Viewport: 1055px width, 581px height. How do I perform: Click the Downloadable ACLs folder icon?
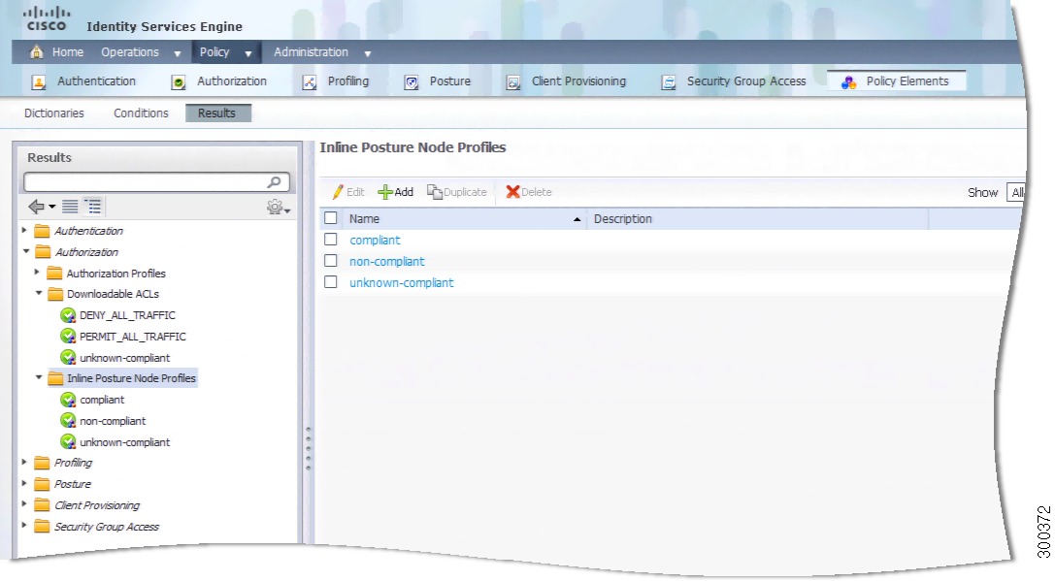click(55, 295)
